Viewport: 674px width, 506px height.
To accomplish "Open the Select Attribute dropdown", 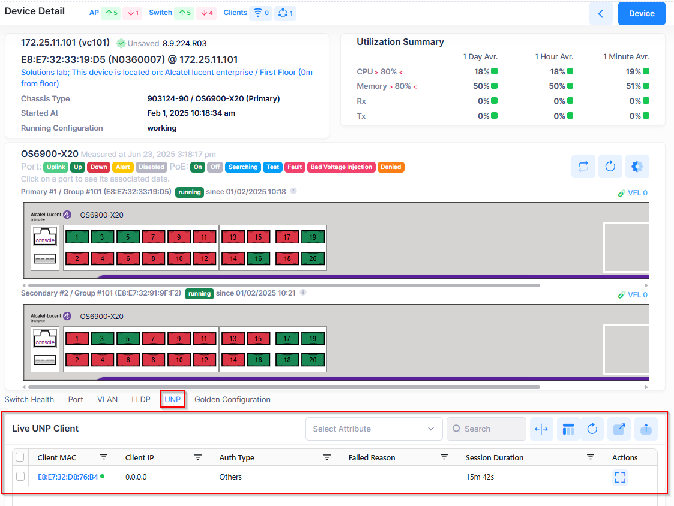I will pos(373,429).
